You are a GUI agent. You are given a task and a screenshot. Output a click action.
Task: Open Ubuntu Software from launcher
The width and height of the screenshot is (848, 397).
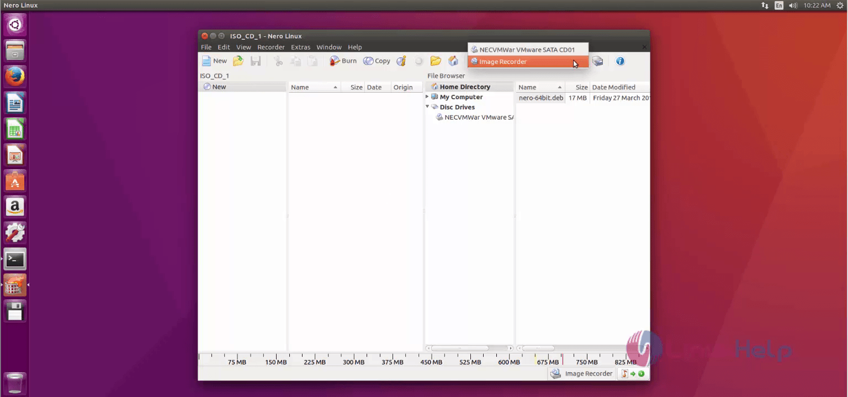point(15,181)
